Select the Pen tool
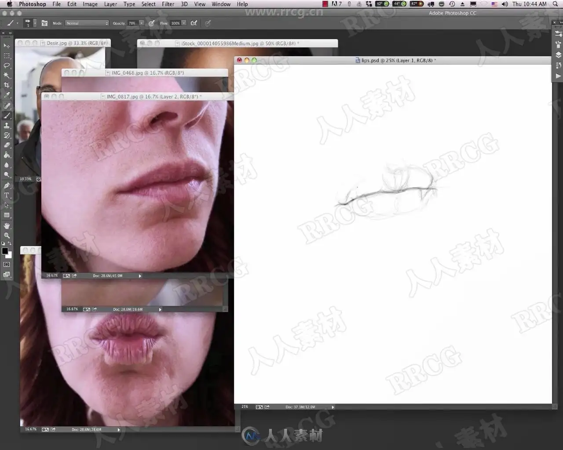 [7, 185]
